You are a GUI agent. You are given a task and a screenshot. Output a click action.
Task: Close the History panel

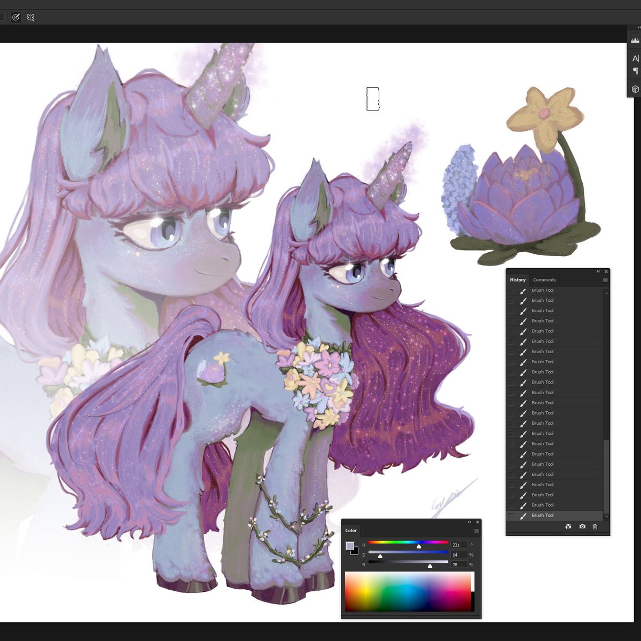click(606, 271)
